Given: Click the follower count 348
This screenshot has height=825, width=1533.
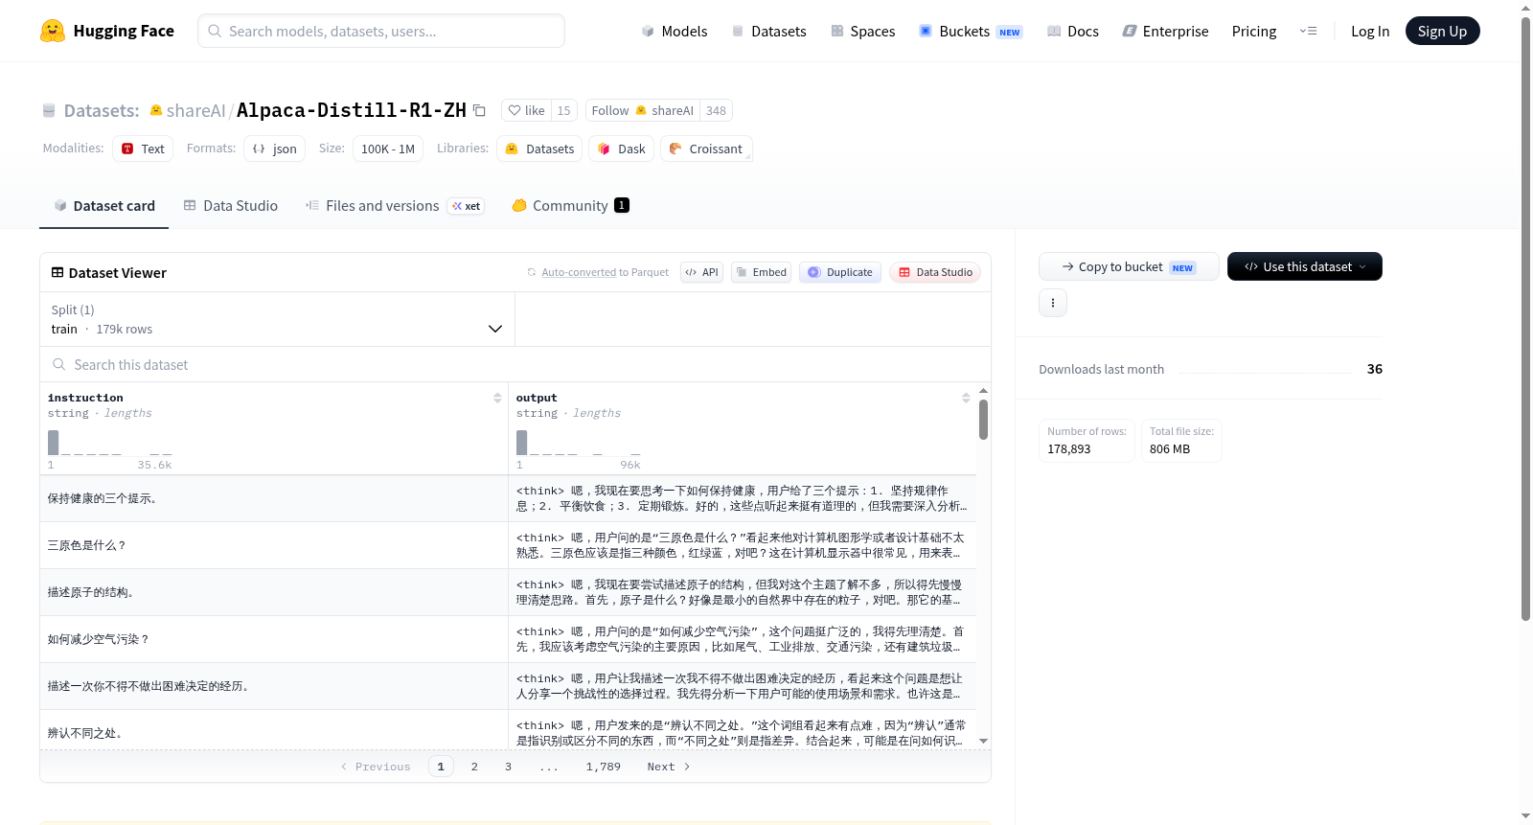Looking at the screenshot, I should (x=716, y=110).
